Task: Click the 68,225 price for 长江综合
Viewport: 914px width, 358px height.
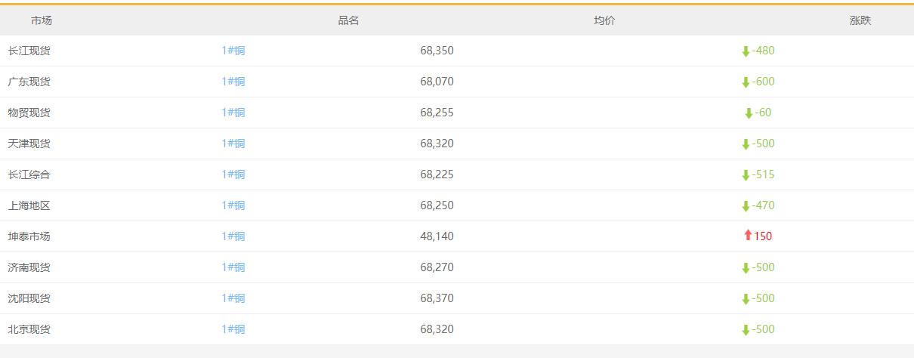Action: [x=437, y=174]
